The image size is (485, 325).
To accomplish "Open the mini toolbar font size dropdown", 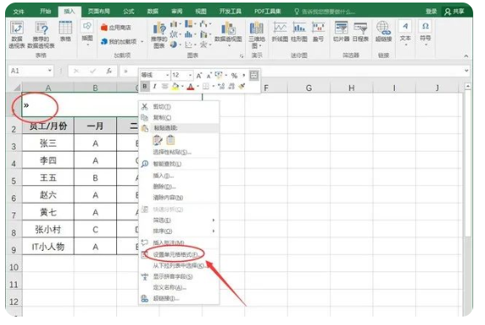I will click(x=190, y=75).
